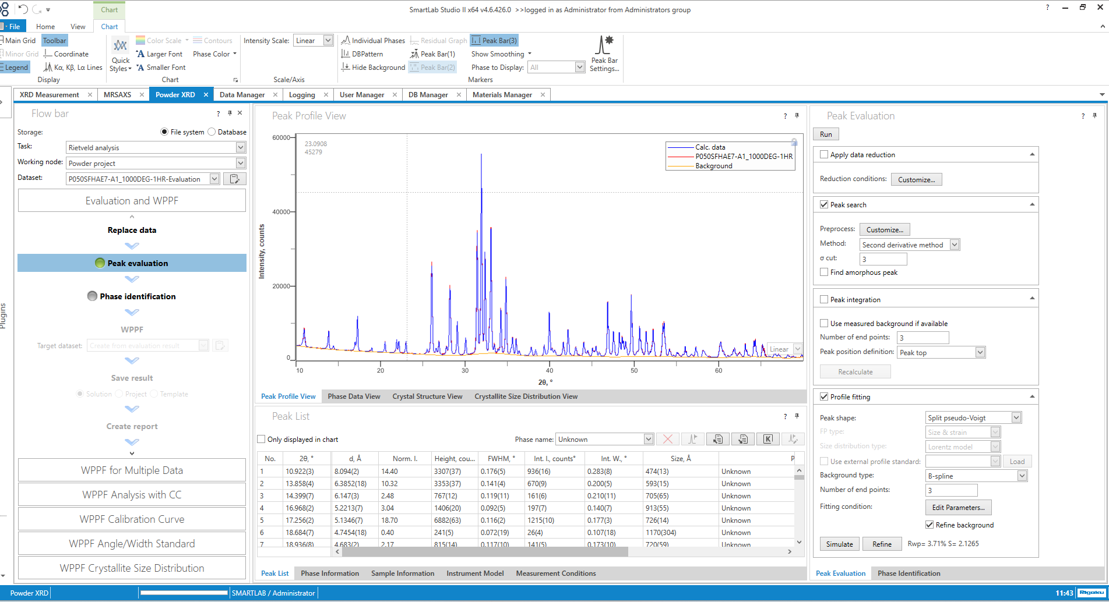Screen dimensions: 1109x602
Task: Click the sigma cut input field
Action: 883,259
